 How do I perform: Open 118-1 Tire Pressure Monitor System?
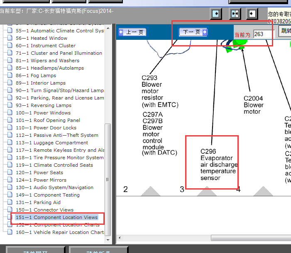(60, 158)
